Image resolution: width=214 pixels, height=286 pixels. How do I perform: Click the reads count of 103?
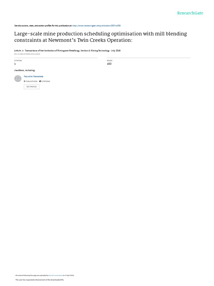point(109,64)
